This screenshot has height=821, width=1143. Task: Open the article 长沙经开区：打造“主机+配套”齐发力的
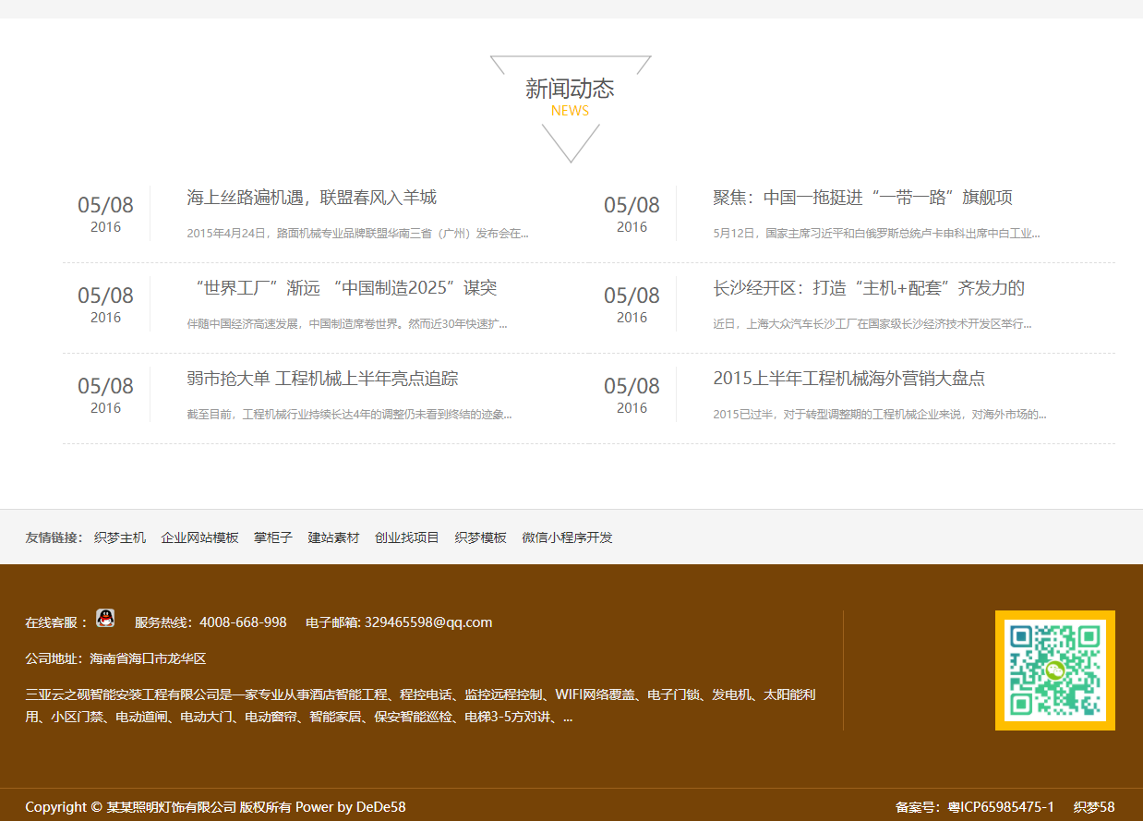[868, 288]
